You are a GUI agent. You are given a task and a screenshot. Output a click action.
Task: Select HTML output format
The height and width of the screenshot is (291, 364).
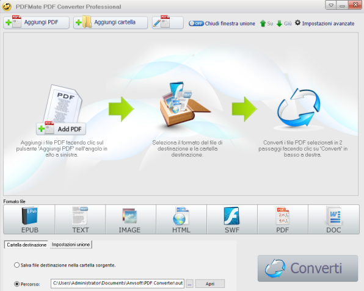click(x=181, y=220)
